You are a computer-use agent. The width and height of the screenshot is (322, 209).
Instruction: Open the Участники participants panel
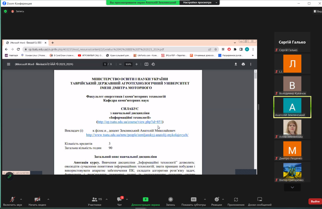pos(95,201)
